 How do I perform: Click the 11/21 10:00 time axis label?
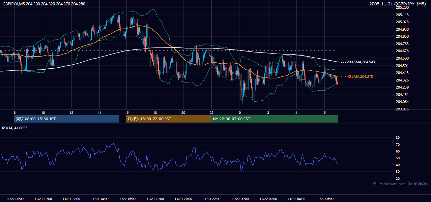pos(43,199)
